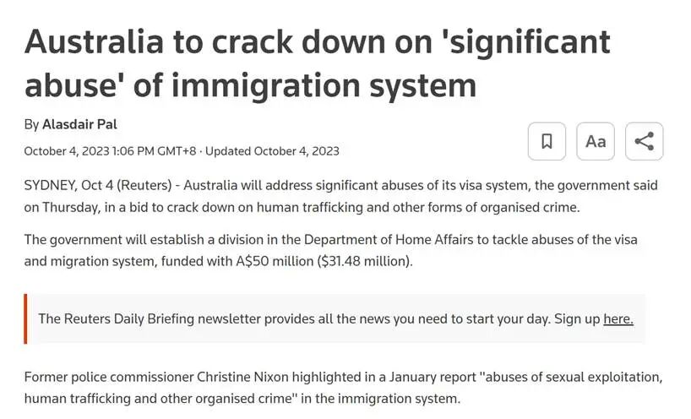
Task: Open author Alasdair Pal's profile link
Action: pyautogui.click(x=79, y=124)
